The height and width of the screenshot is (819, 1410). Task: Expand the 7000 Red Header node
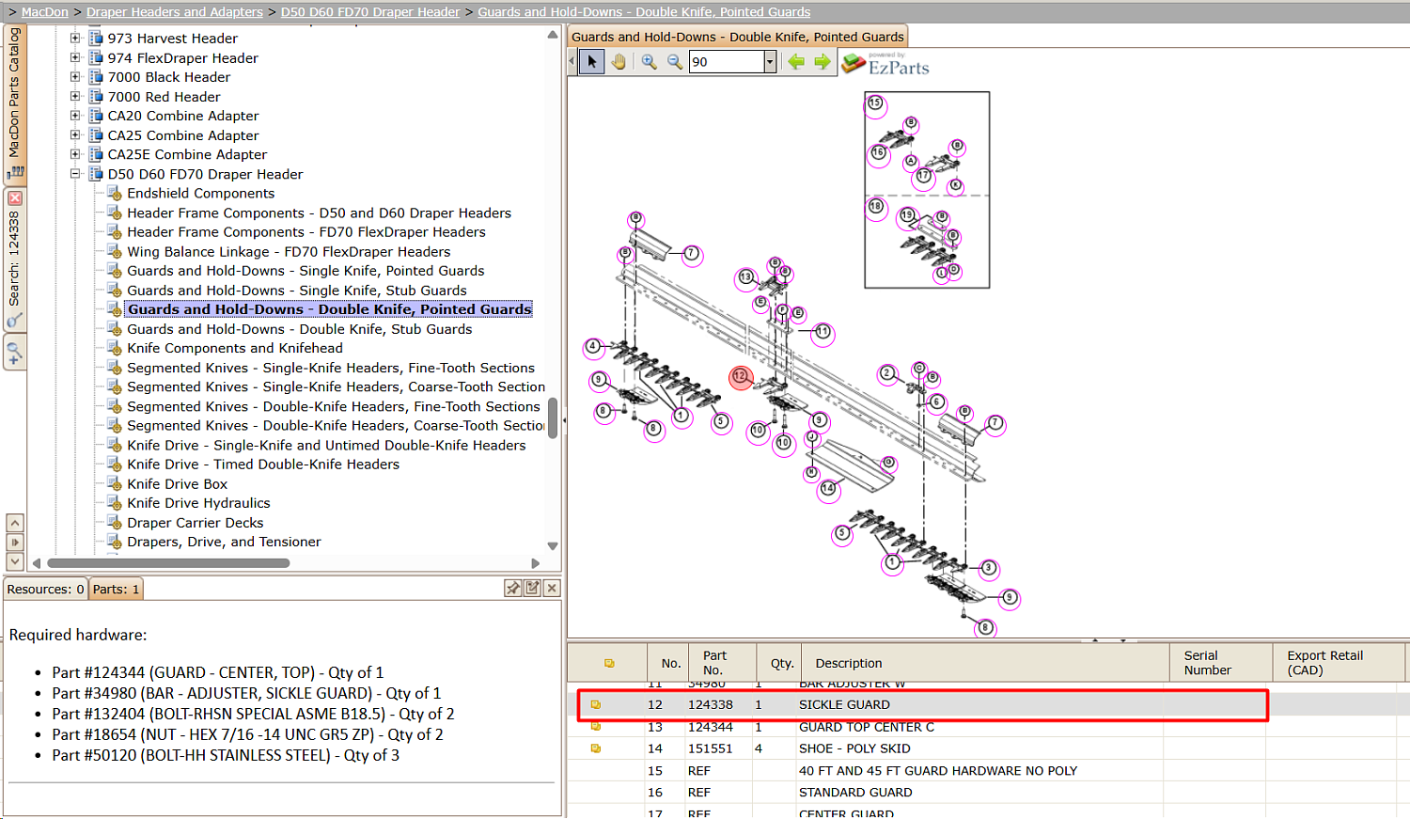pos(75,96)
